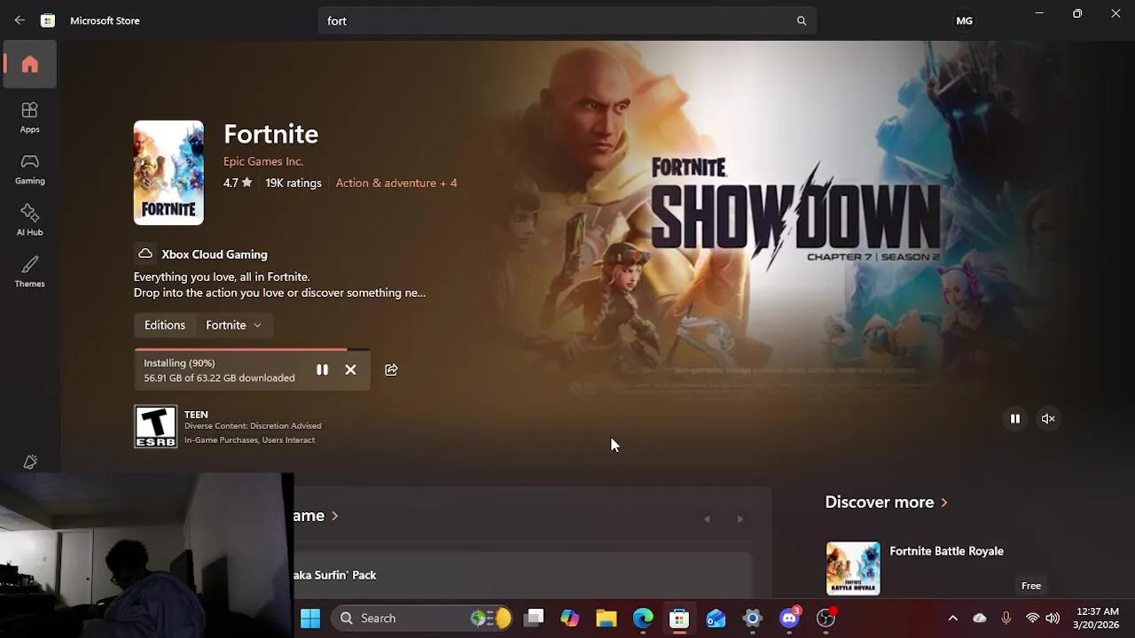This screenshot has height=638, width=1135.
Task: Click the Fortnite cover art thumbnail
Action: tap(168, 173)
